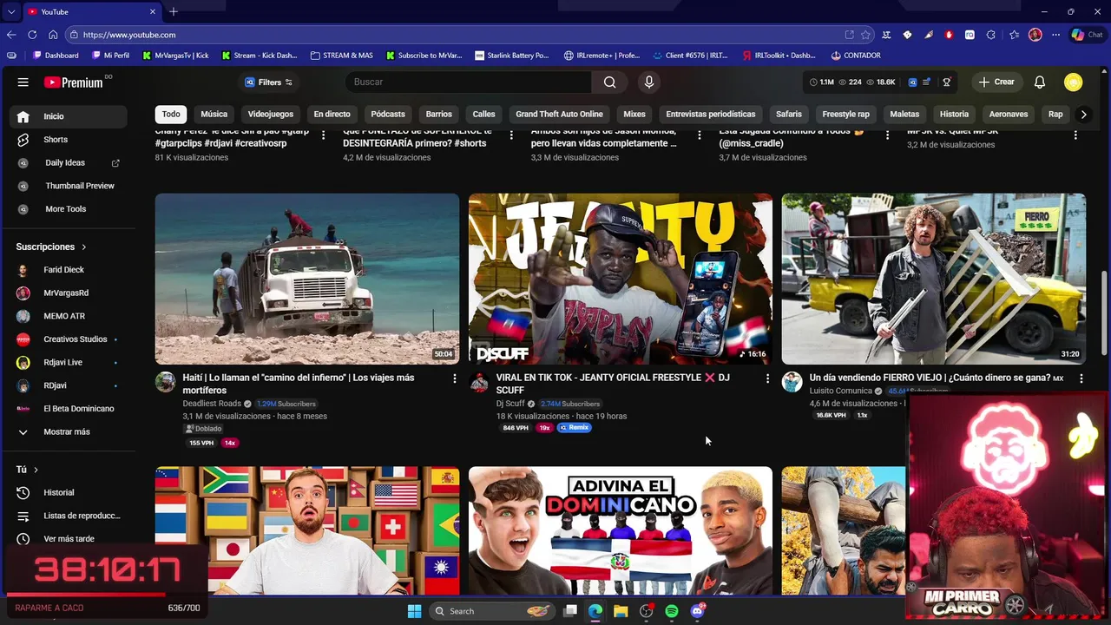Click the Windows Start button

pyautogui.click(x=414, y=611)
